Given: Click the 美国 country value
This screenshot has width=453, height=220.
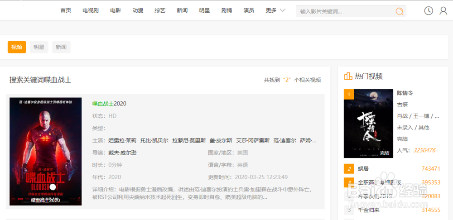Looking at the screenshot, I should point(242,153).
